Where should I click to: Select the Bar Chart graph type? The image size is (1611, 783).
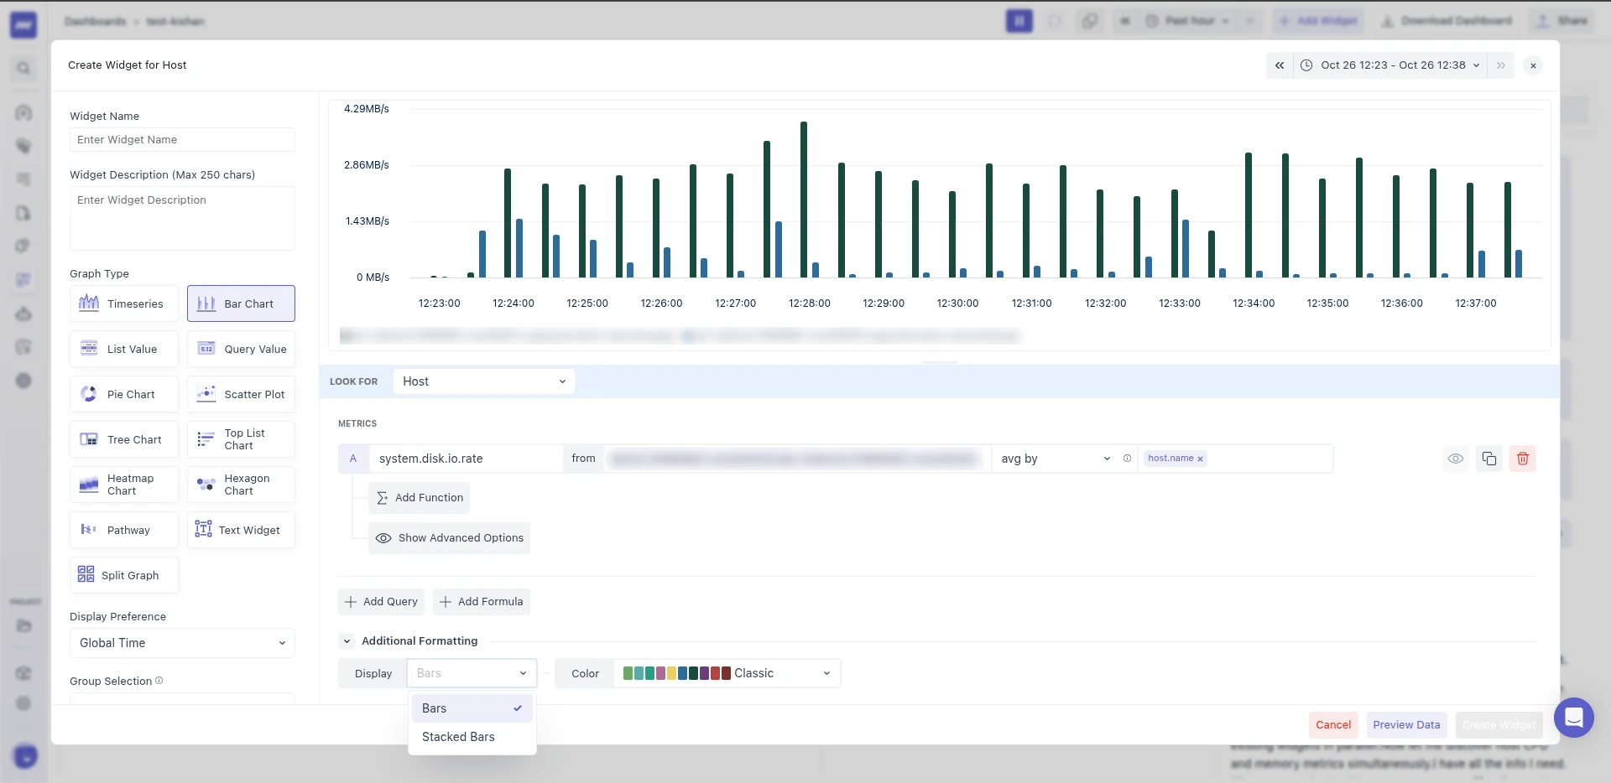pyautogui.click(x=241, y=303)
